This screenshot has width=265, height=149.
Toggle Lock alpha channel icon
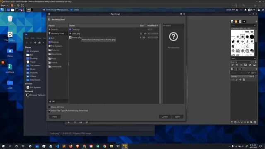click(x=244, y=80)
